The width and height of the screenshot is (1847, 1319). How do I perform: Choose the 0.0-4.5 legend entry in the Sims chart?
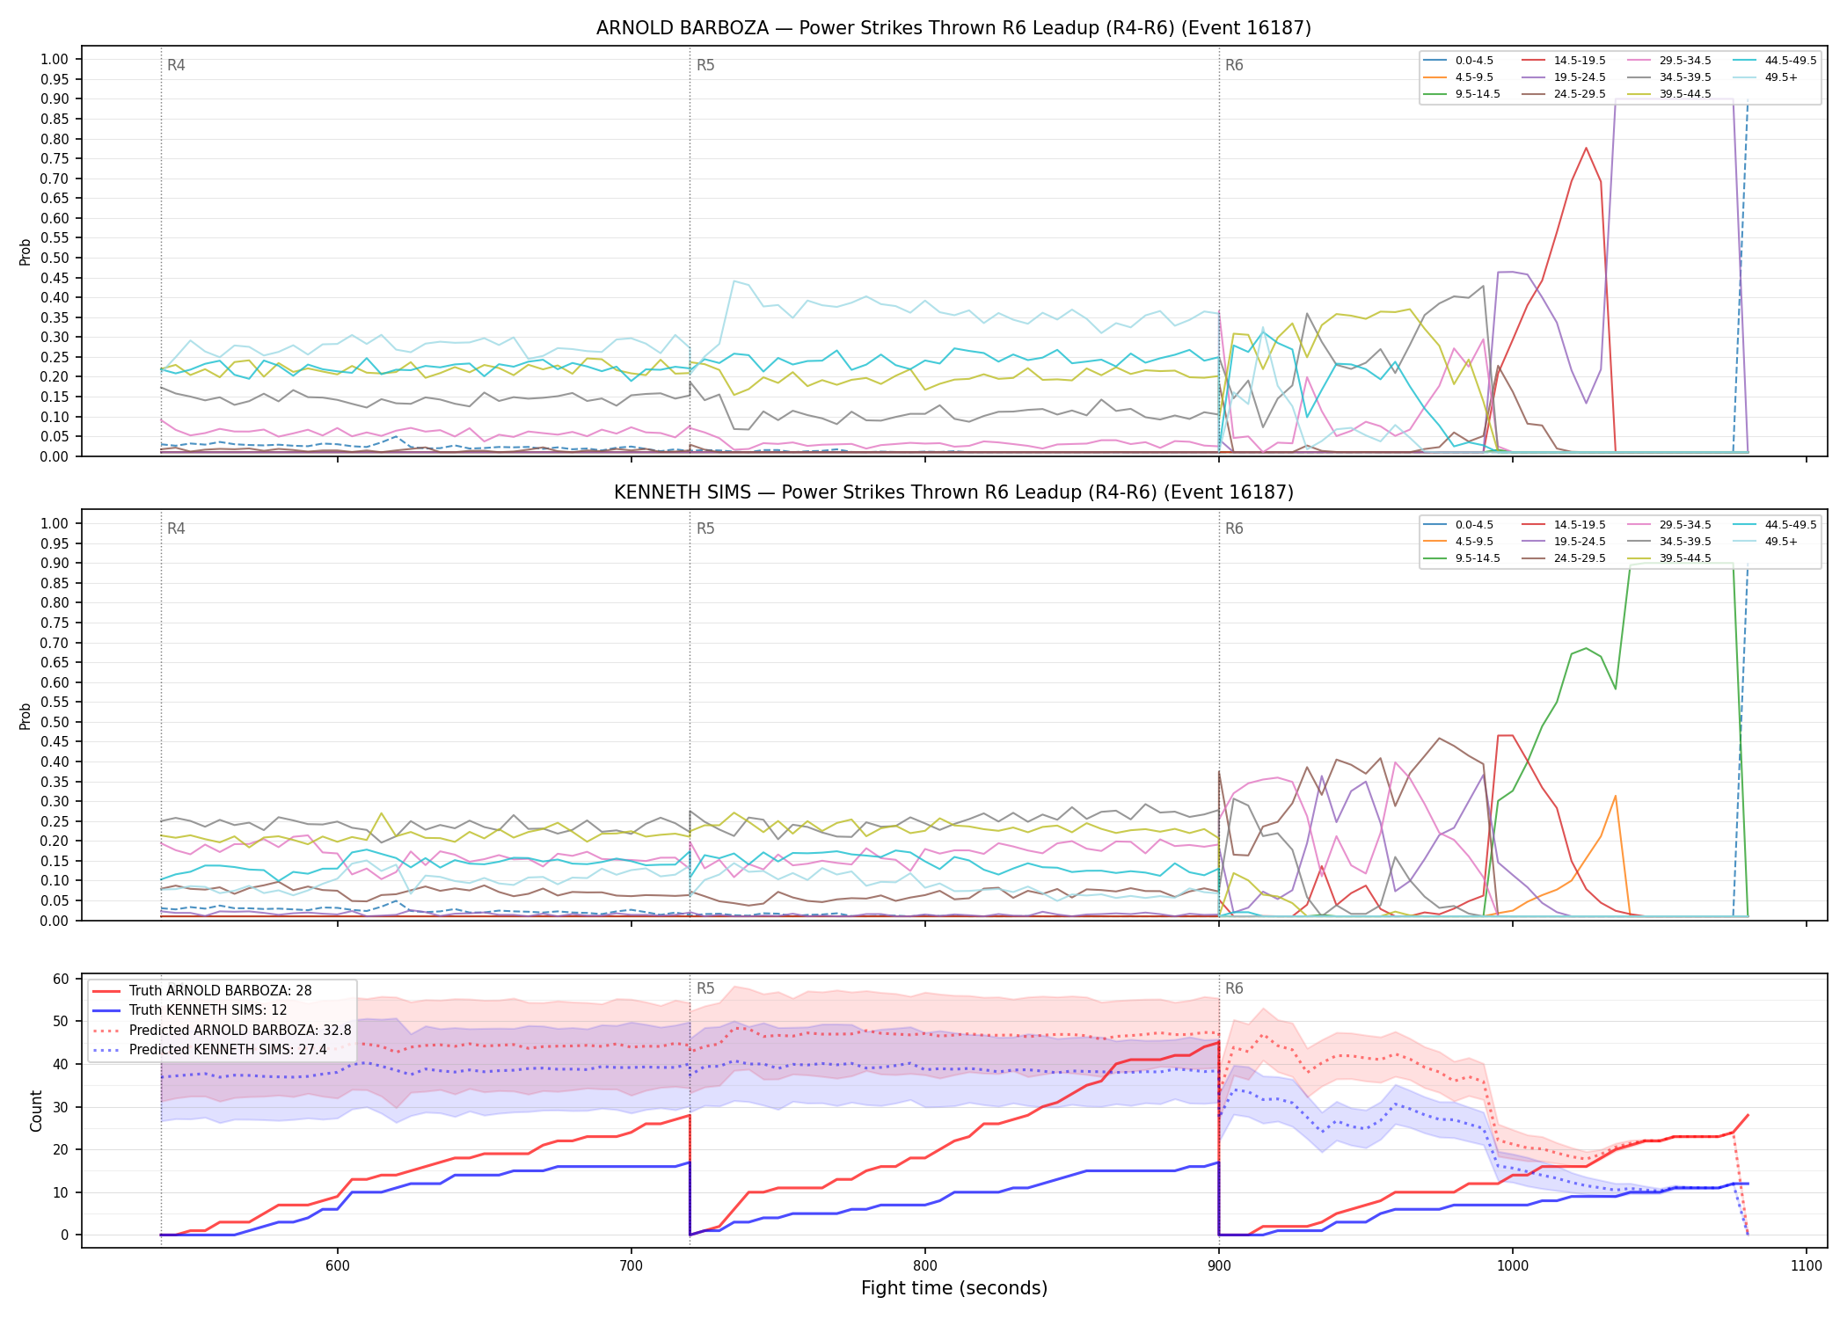pos(1458,525)
